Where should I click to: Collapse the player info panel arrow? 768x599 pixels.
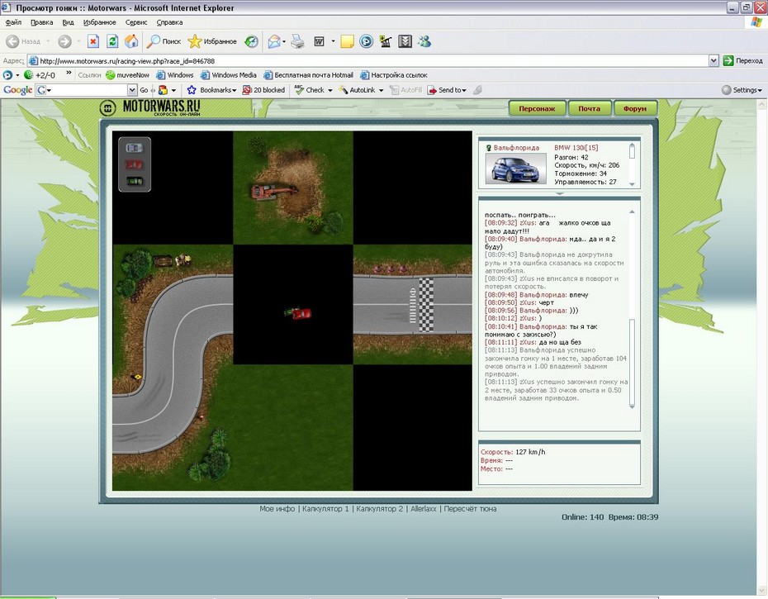[x=559, y=194]
